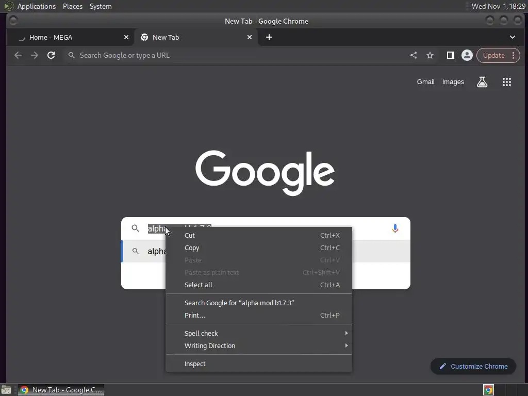Search Google for "alpha mod b1.7.3"

pyautogui.click(x=259, y=303)
